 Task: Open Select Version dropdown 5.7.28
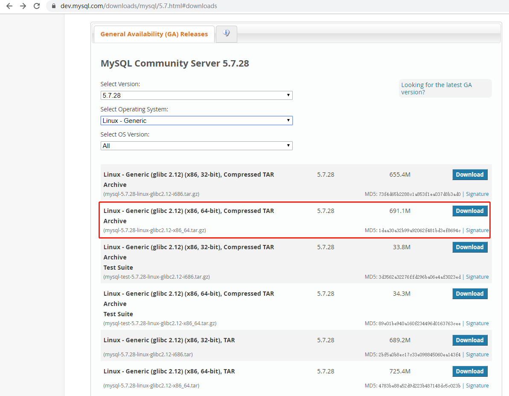pyautogui.click(x=196, y=96)
